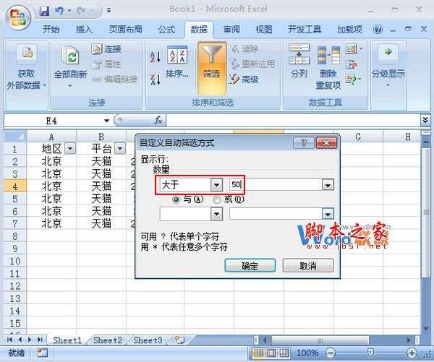Open the second value dropdown
The height and width of the screenshot is (362, 434).
[x=328, y=214]
